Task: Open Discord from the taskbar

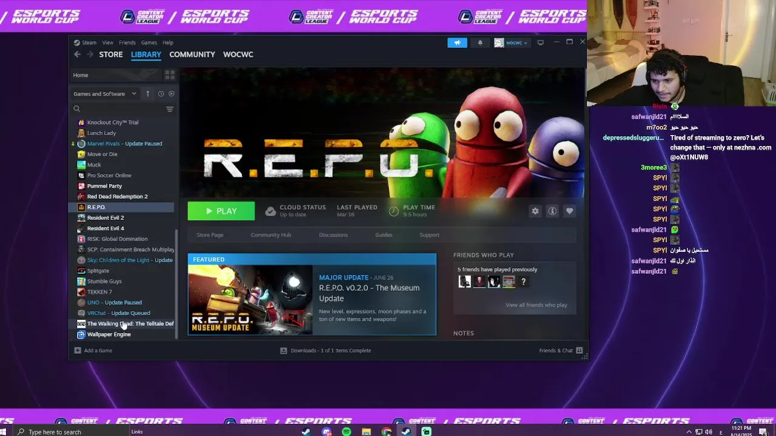Action: click(x=327, y=432)
